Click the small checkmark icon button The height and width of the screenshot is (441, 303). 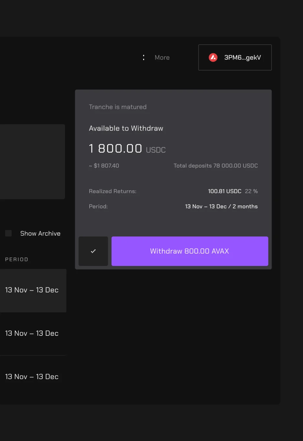coord(93,251)
